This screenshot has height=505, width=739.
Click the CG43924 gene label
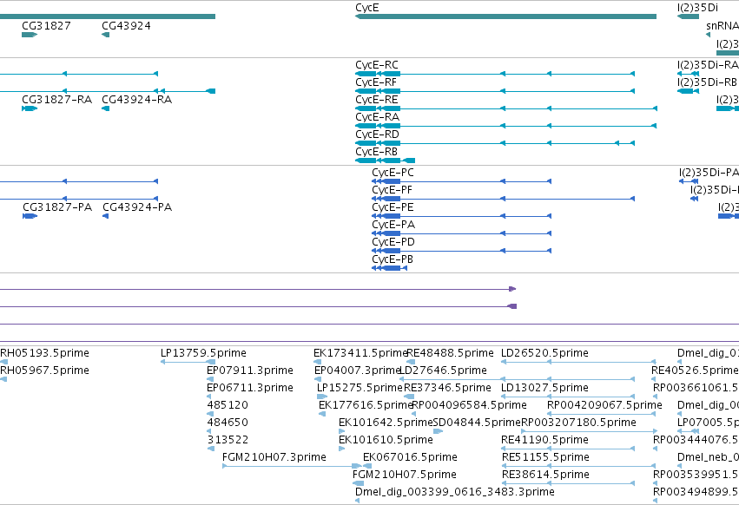tap(126, 26)
